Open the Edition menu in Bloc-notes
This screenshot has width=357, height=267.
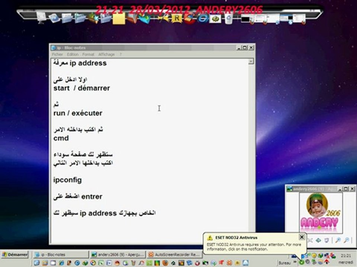point(73,55)
